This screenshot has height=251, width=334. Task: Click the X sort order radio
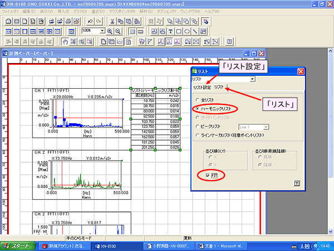pos(210,157)
